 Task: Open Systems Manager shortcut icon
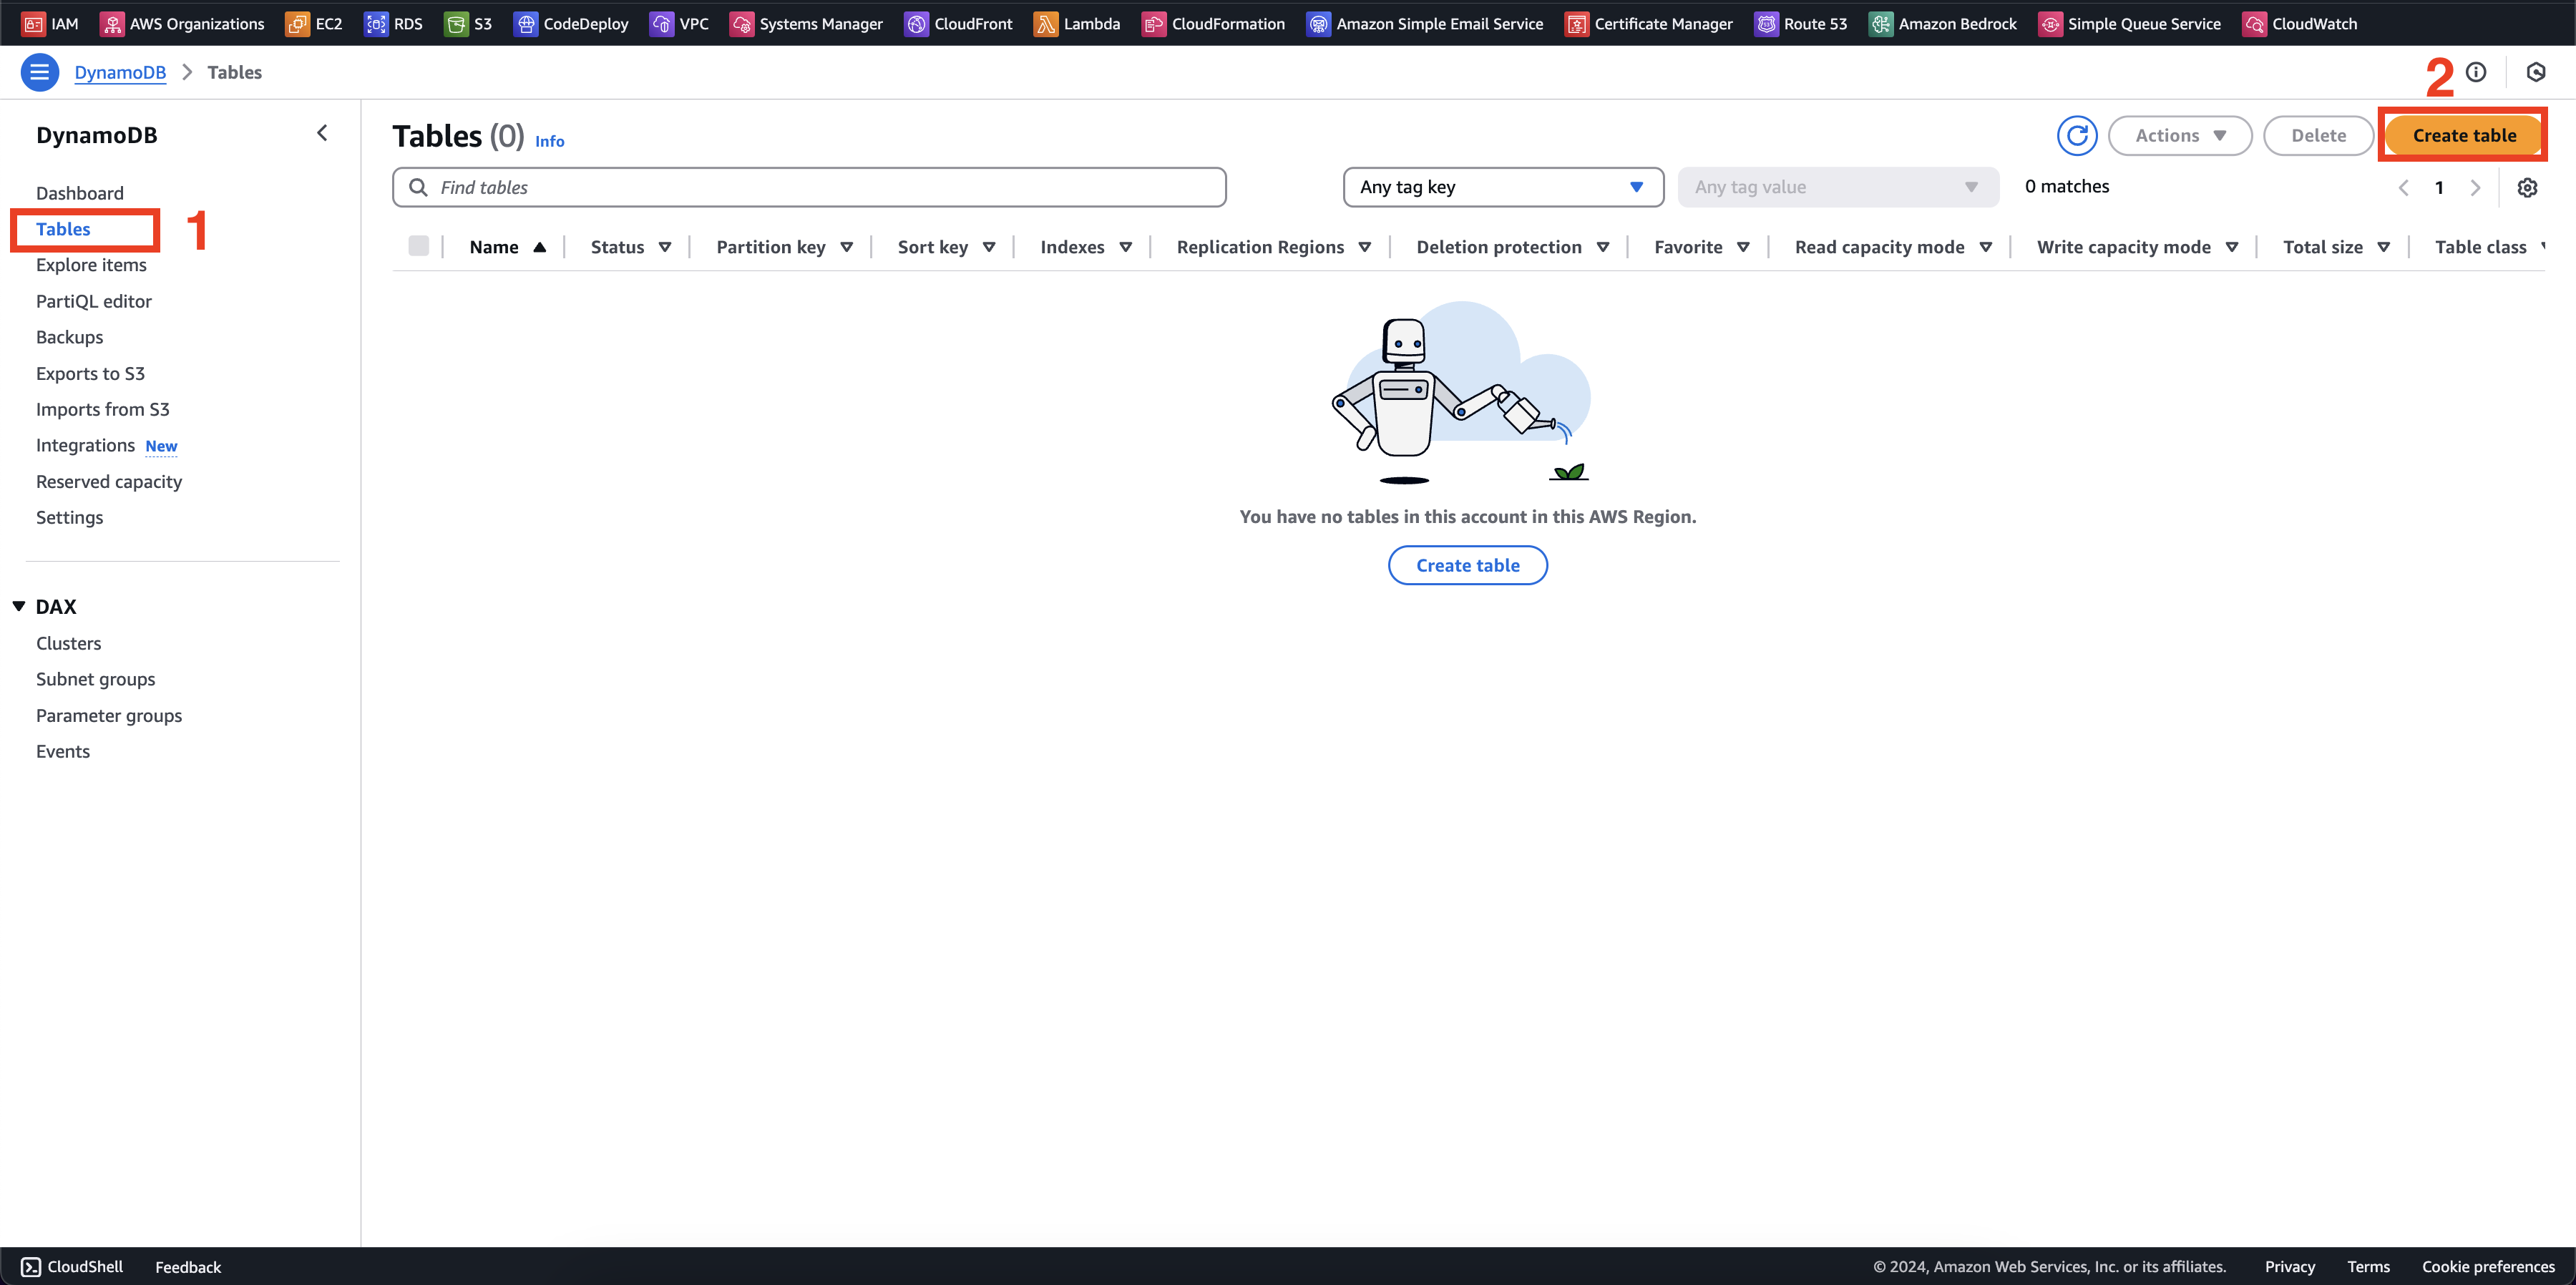(x=741, y=23)
